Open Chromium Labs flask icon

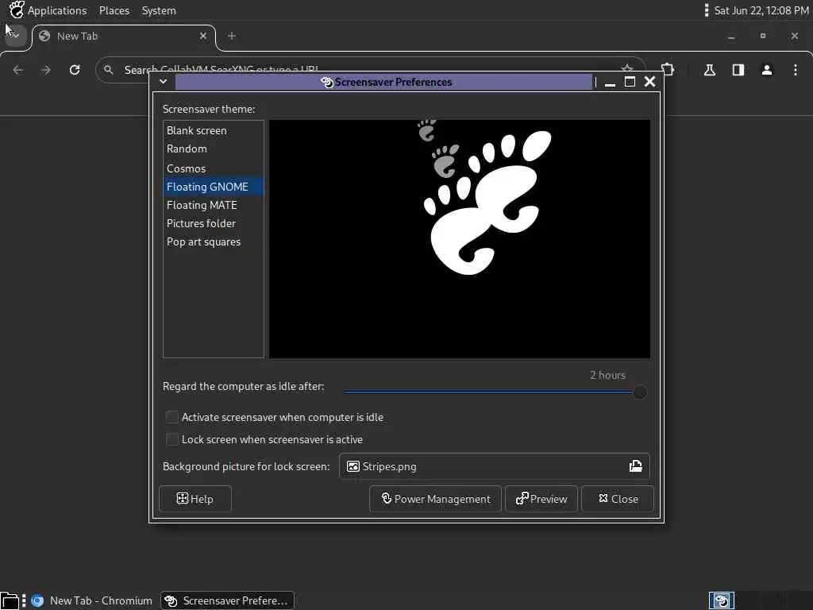710,70
